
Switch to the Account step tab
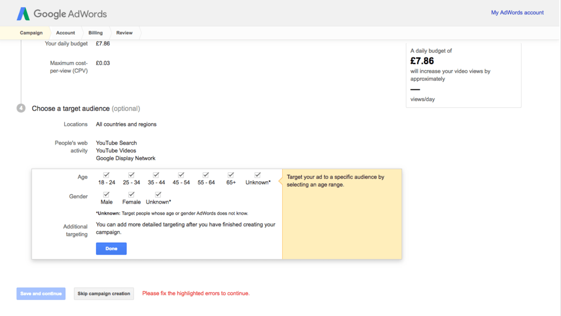click(x=66, y=32)
